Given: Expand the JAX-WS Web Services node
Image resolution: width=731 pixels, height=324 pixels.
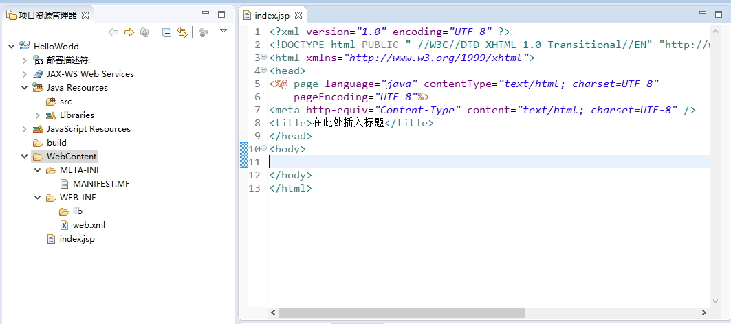Looking at the screenshot, I should pos(25,74).
